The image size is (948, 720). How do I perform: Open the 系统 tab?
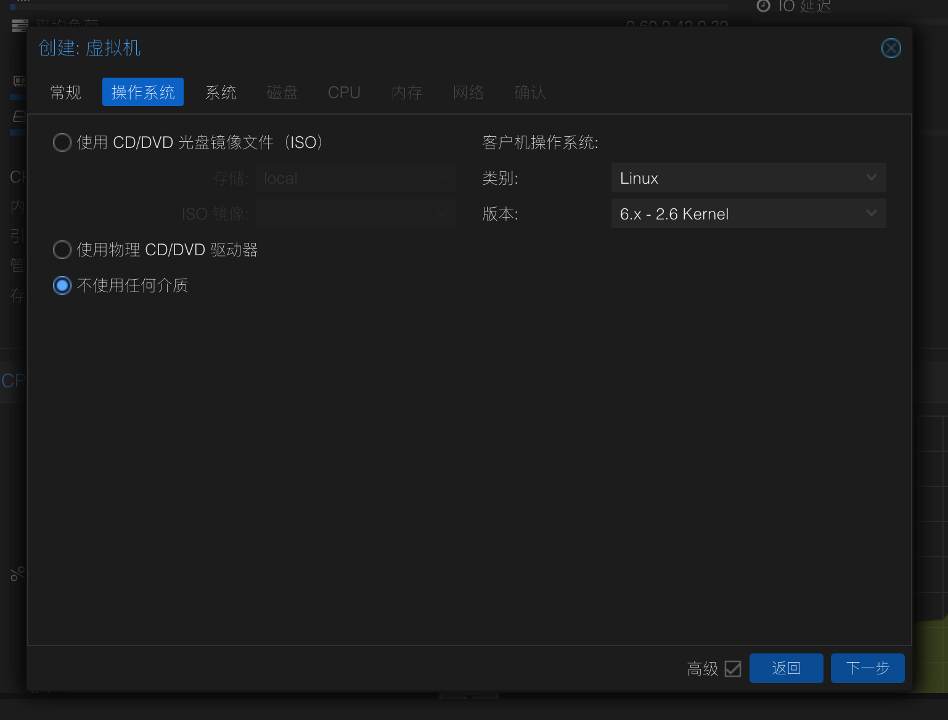[221, 92]
